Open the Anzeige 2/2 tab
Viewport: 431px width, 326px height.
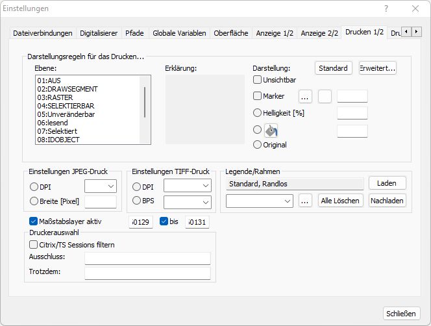pyautogui.click(x=319, y=33)
